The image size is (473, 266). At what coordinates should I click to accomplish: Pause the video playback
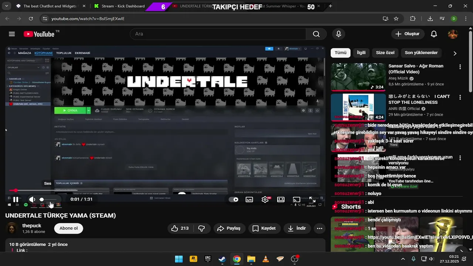(16, 199)
